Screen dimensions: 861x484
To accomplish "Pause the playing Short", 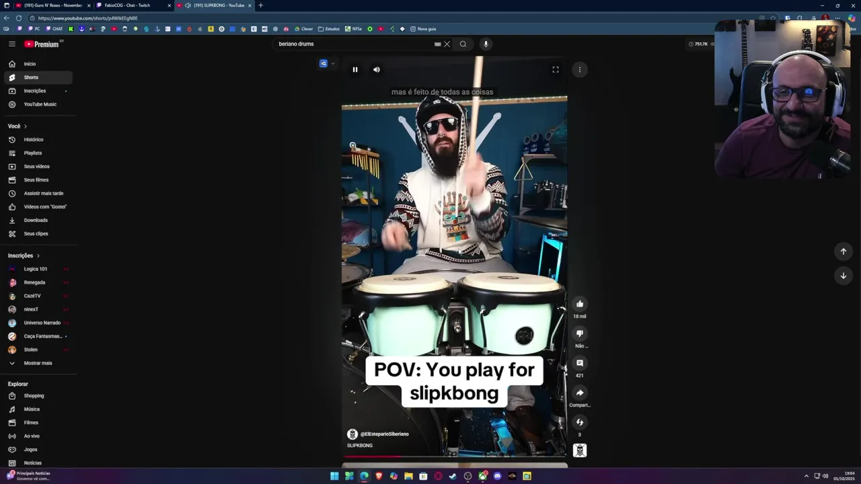I will [355, 70].
